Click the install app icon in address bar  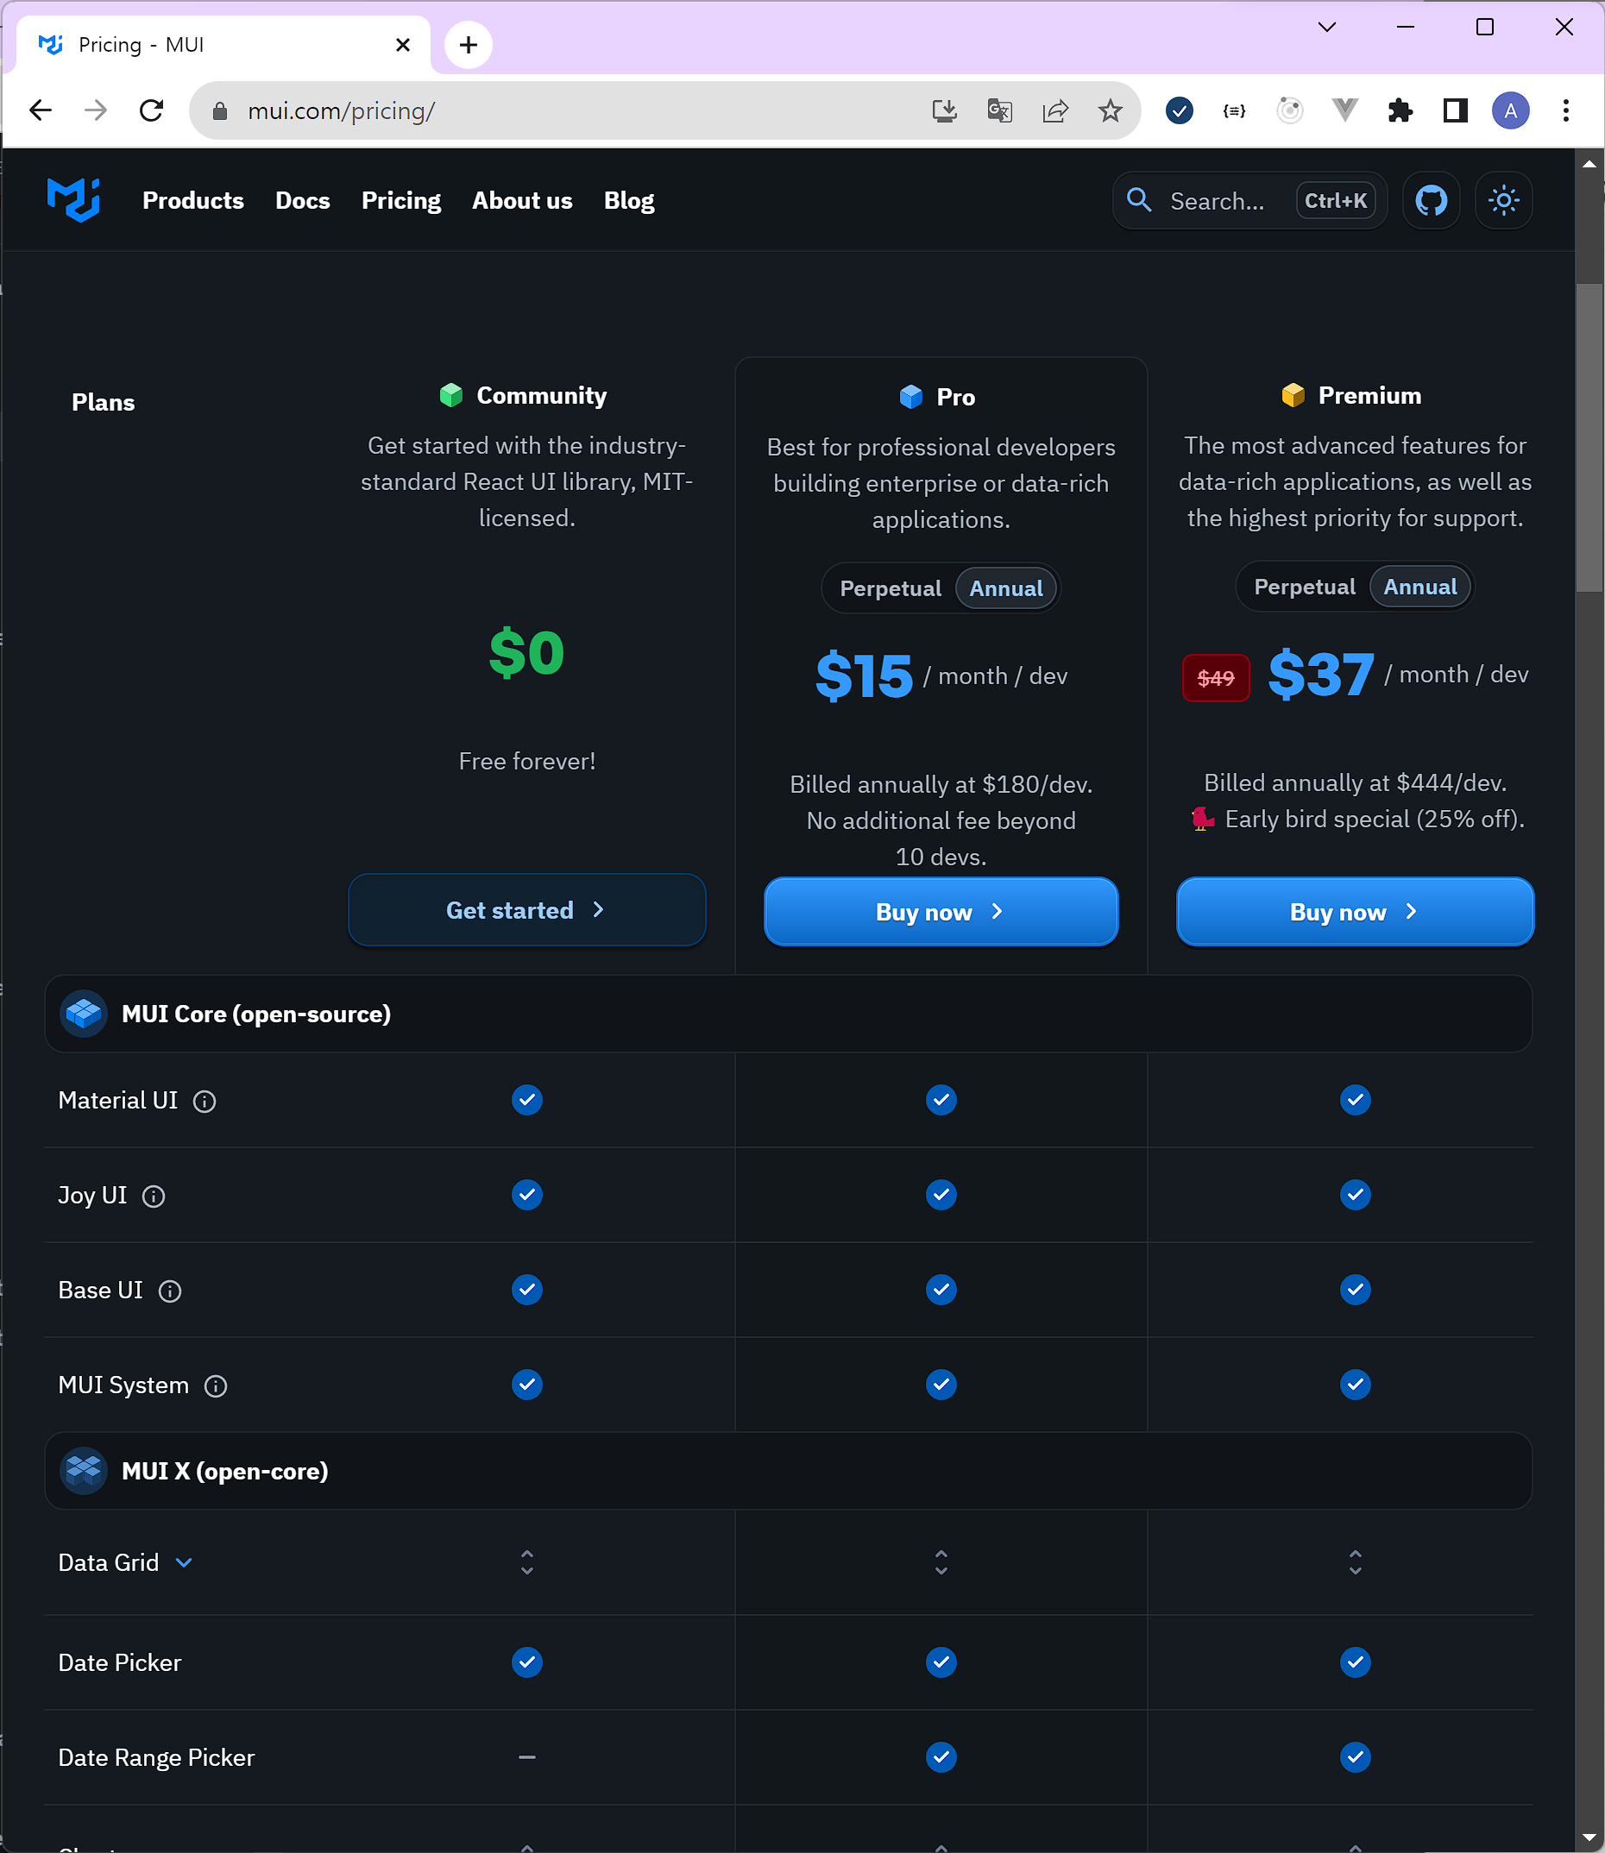[x=944, y=110]
